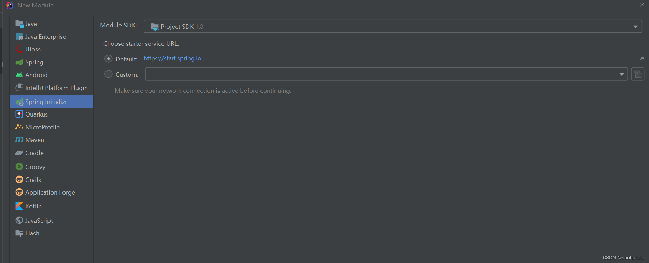The height and width of the screenshot is (263, 649).
Task: Click the Java Enterprise icon
Action: pyautogui.click(x=19, y=36)
